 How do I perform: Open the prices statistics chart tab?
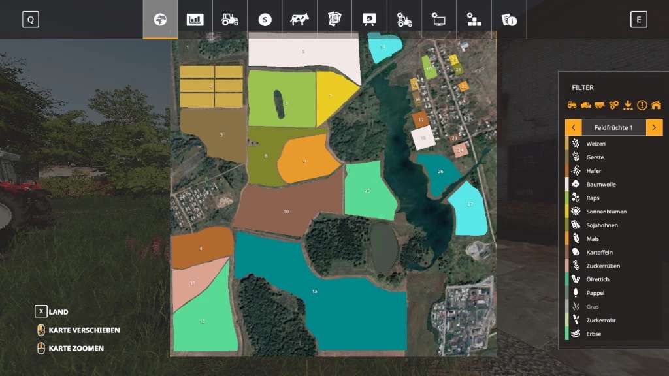pos(195,20)
